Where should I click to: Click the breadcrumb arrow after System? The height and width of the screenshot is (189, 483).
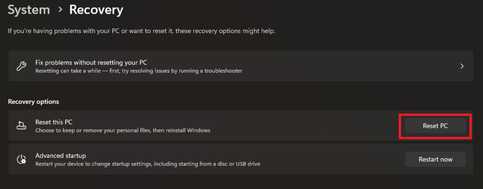tap(59, 10)
